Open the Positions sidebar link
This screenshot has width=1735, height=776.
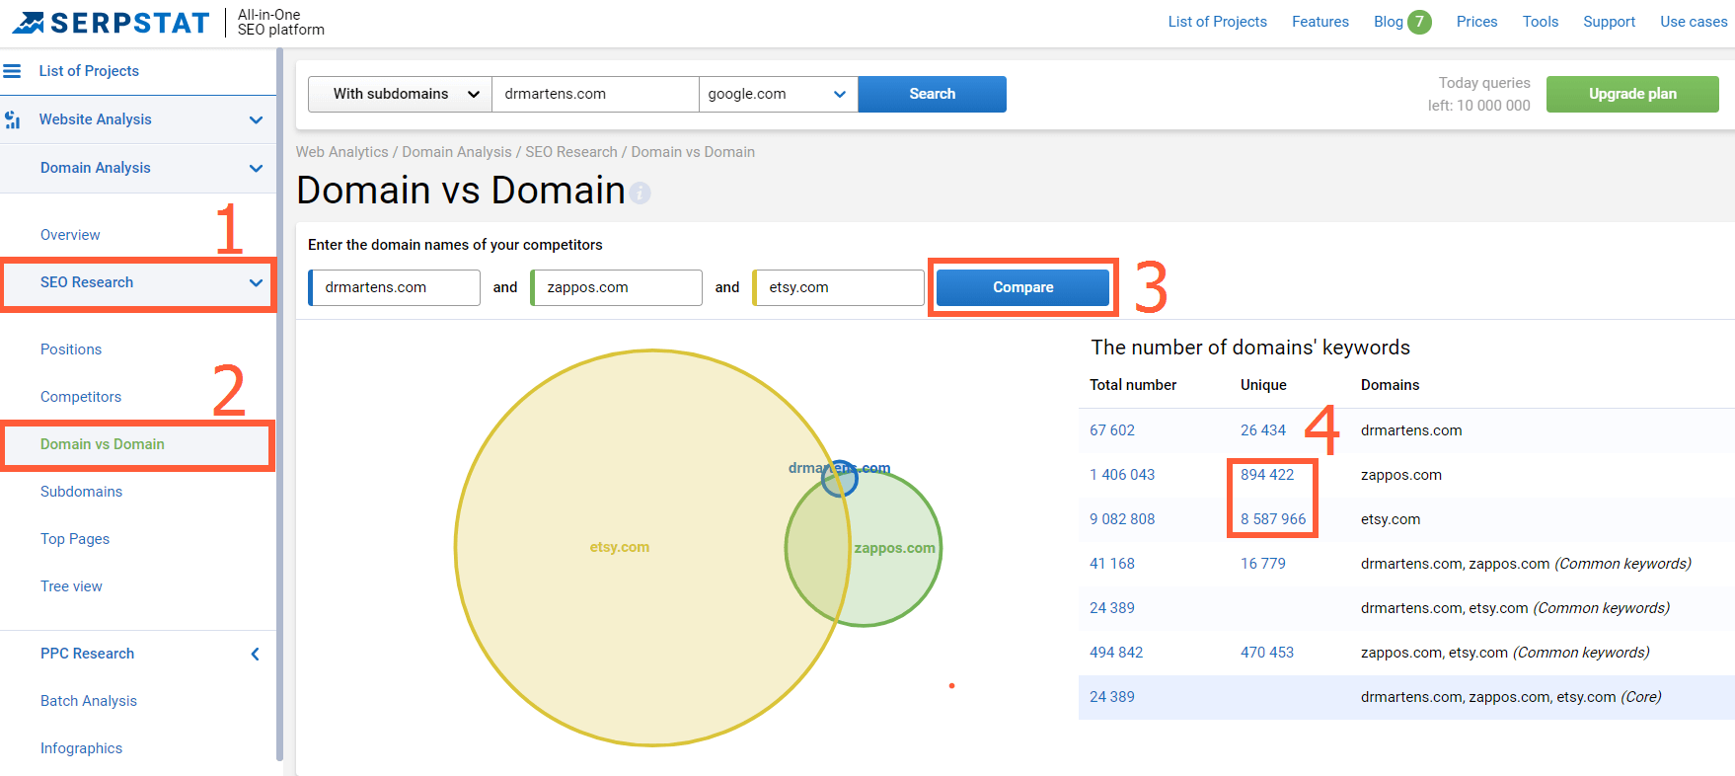click(x=71, y=349)
